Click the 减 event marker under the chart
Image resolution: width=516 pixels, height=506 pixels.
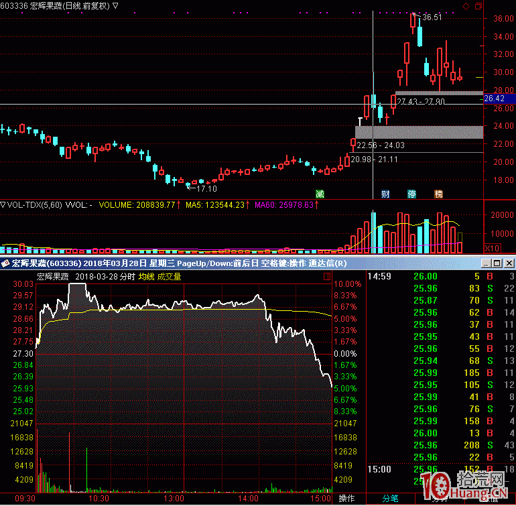[x=320, y=194]
